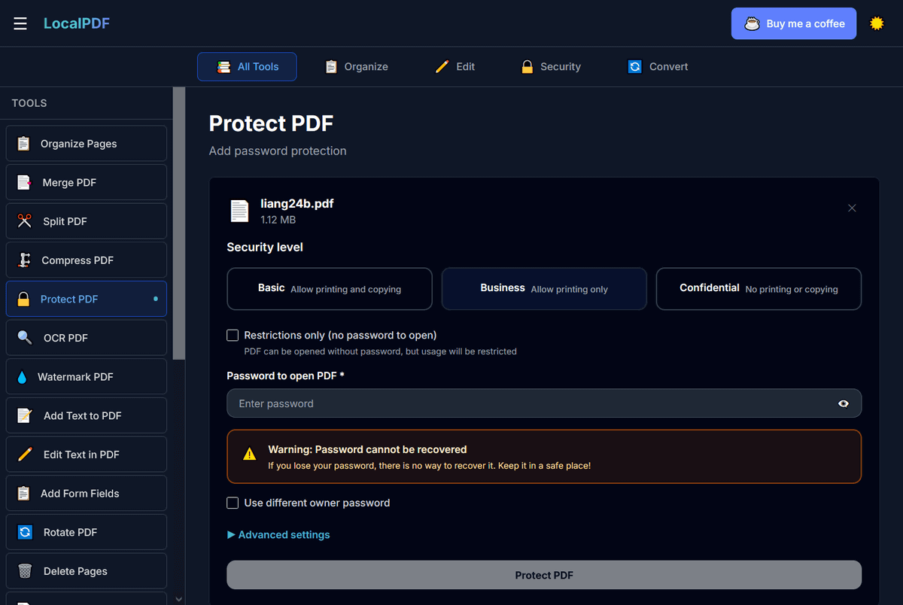Screen dimensions: 903x605
Task: Select the Basic security level
Action: point(330,289)
